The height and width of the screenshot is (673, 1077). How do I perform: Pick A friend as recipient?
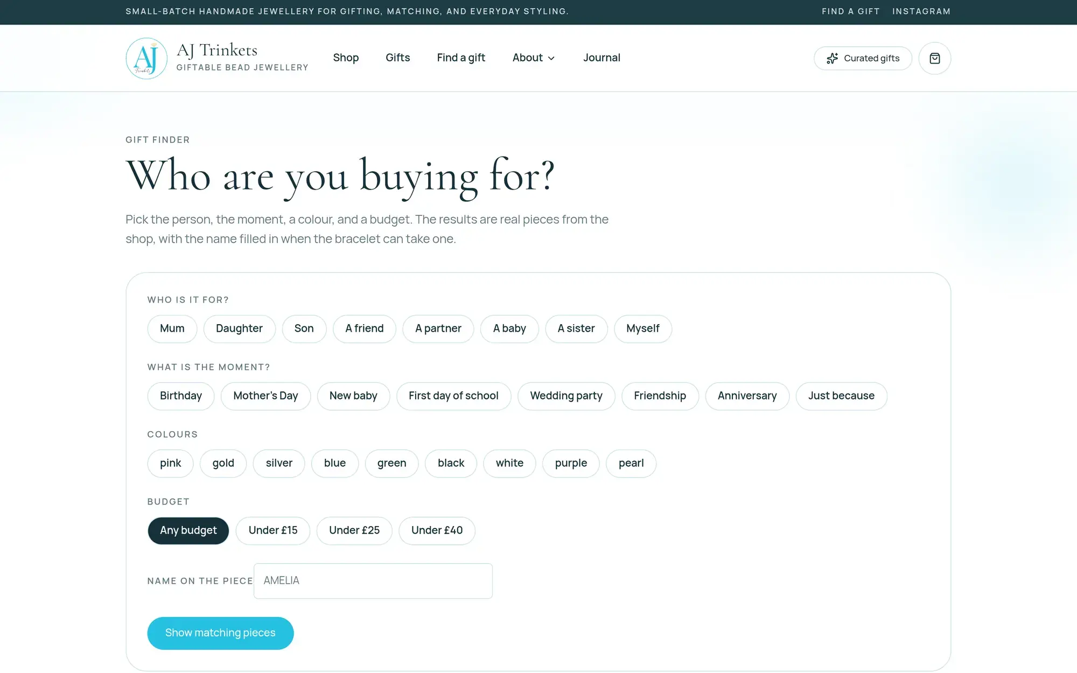click(x=365, y=328)
